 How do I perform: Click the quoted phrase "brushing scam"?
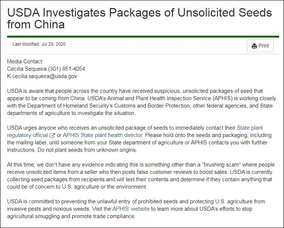[217, 165]
